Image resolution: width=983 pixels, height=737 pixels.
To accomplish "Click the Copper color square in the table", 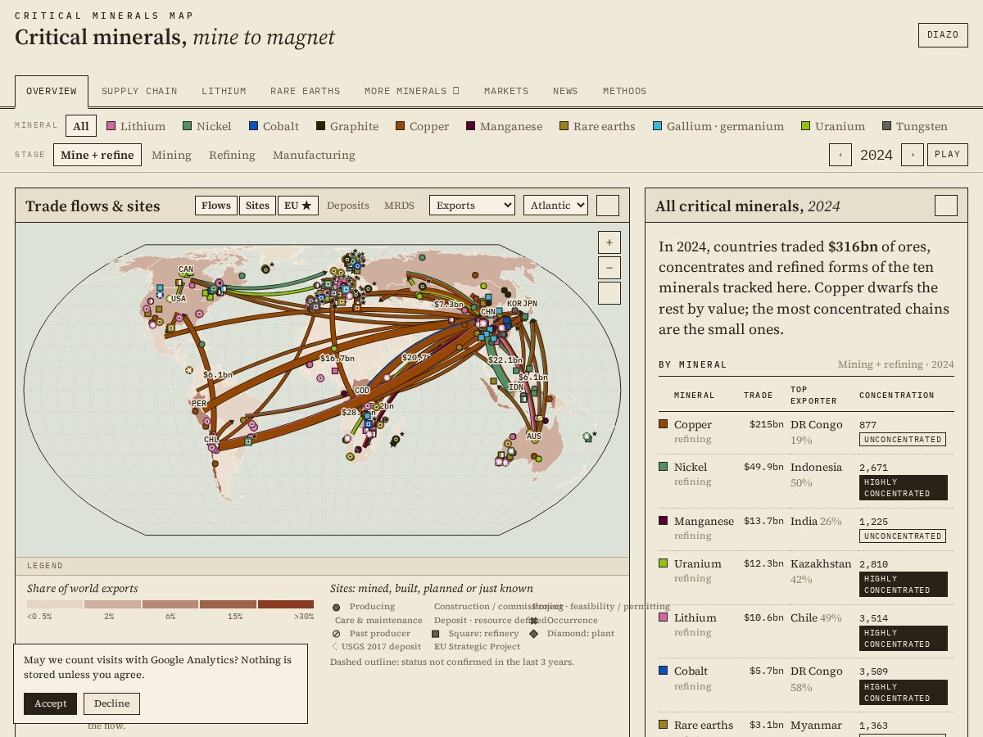I will pyautogui.click(x=664, y=424).
